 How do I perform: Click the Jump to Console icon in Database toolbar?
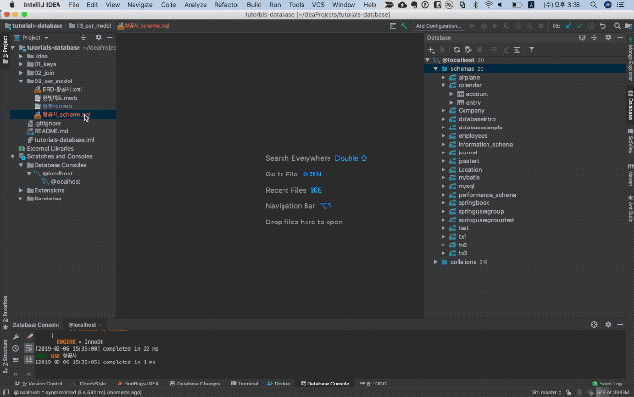click(517, 50)
